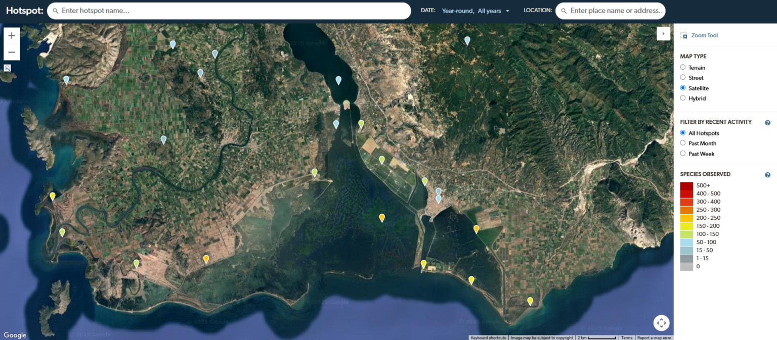Viewport: 777px width, 340px height.
Task: Open the All years dropdown
Action: click(488, 10)
